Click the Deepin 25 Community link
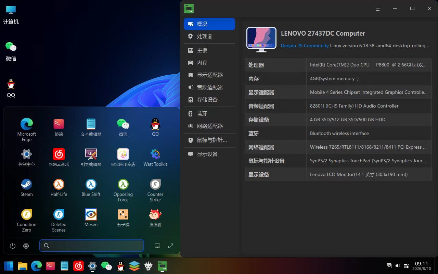 tap(305, 46)
